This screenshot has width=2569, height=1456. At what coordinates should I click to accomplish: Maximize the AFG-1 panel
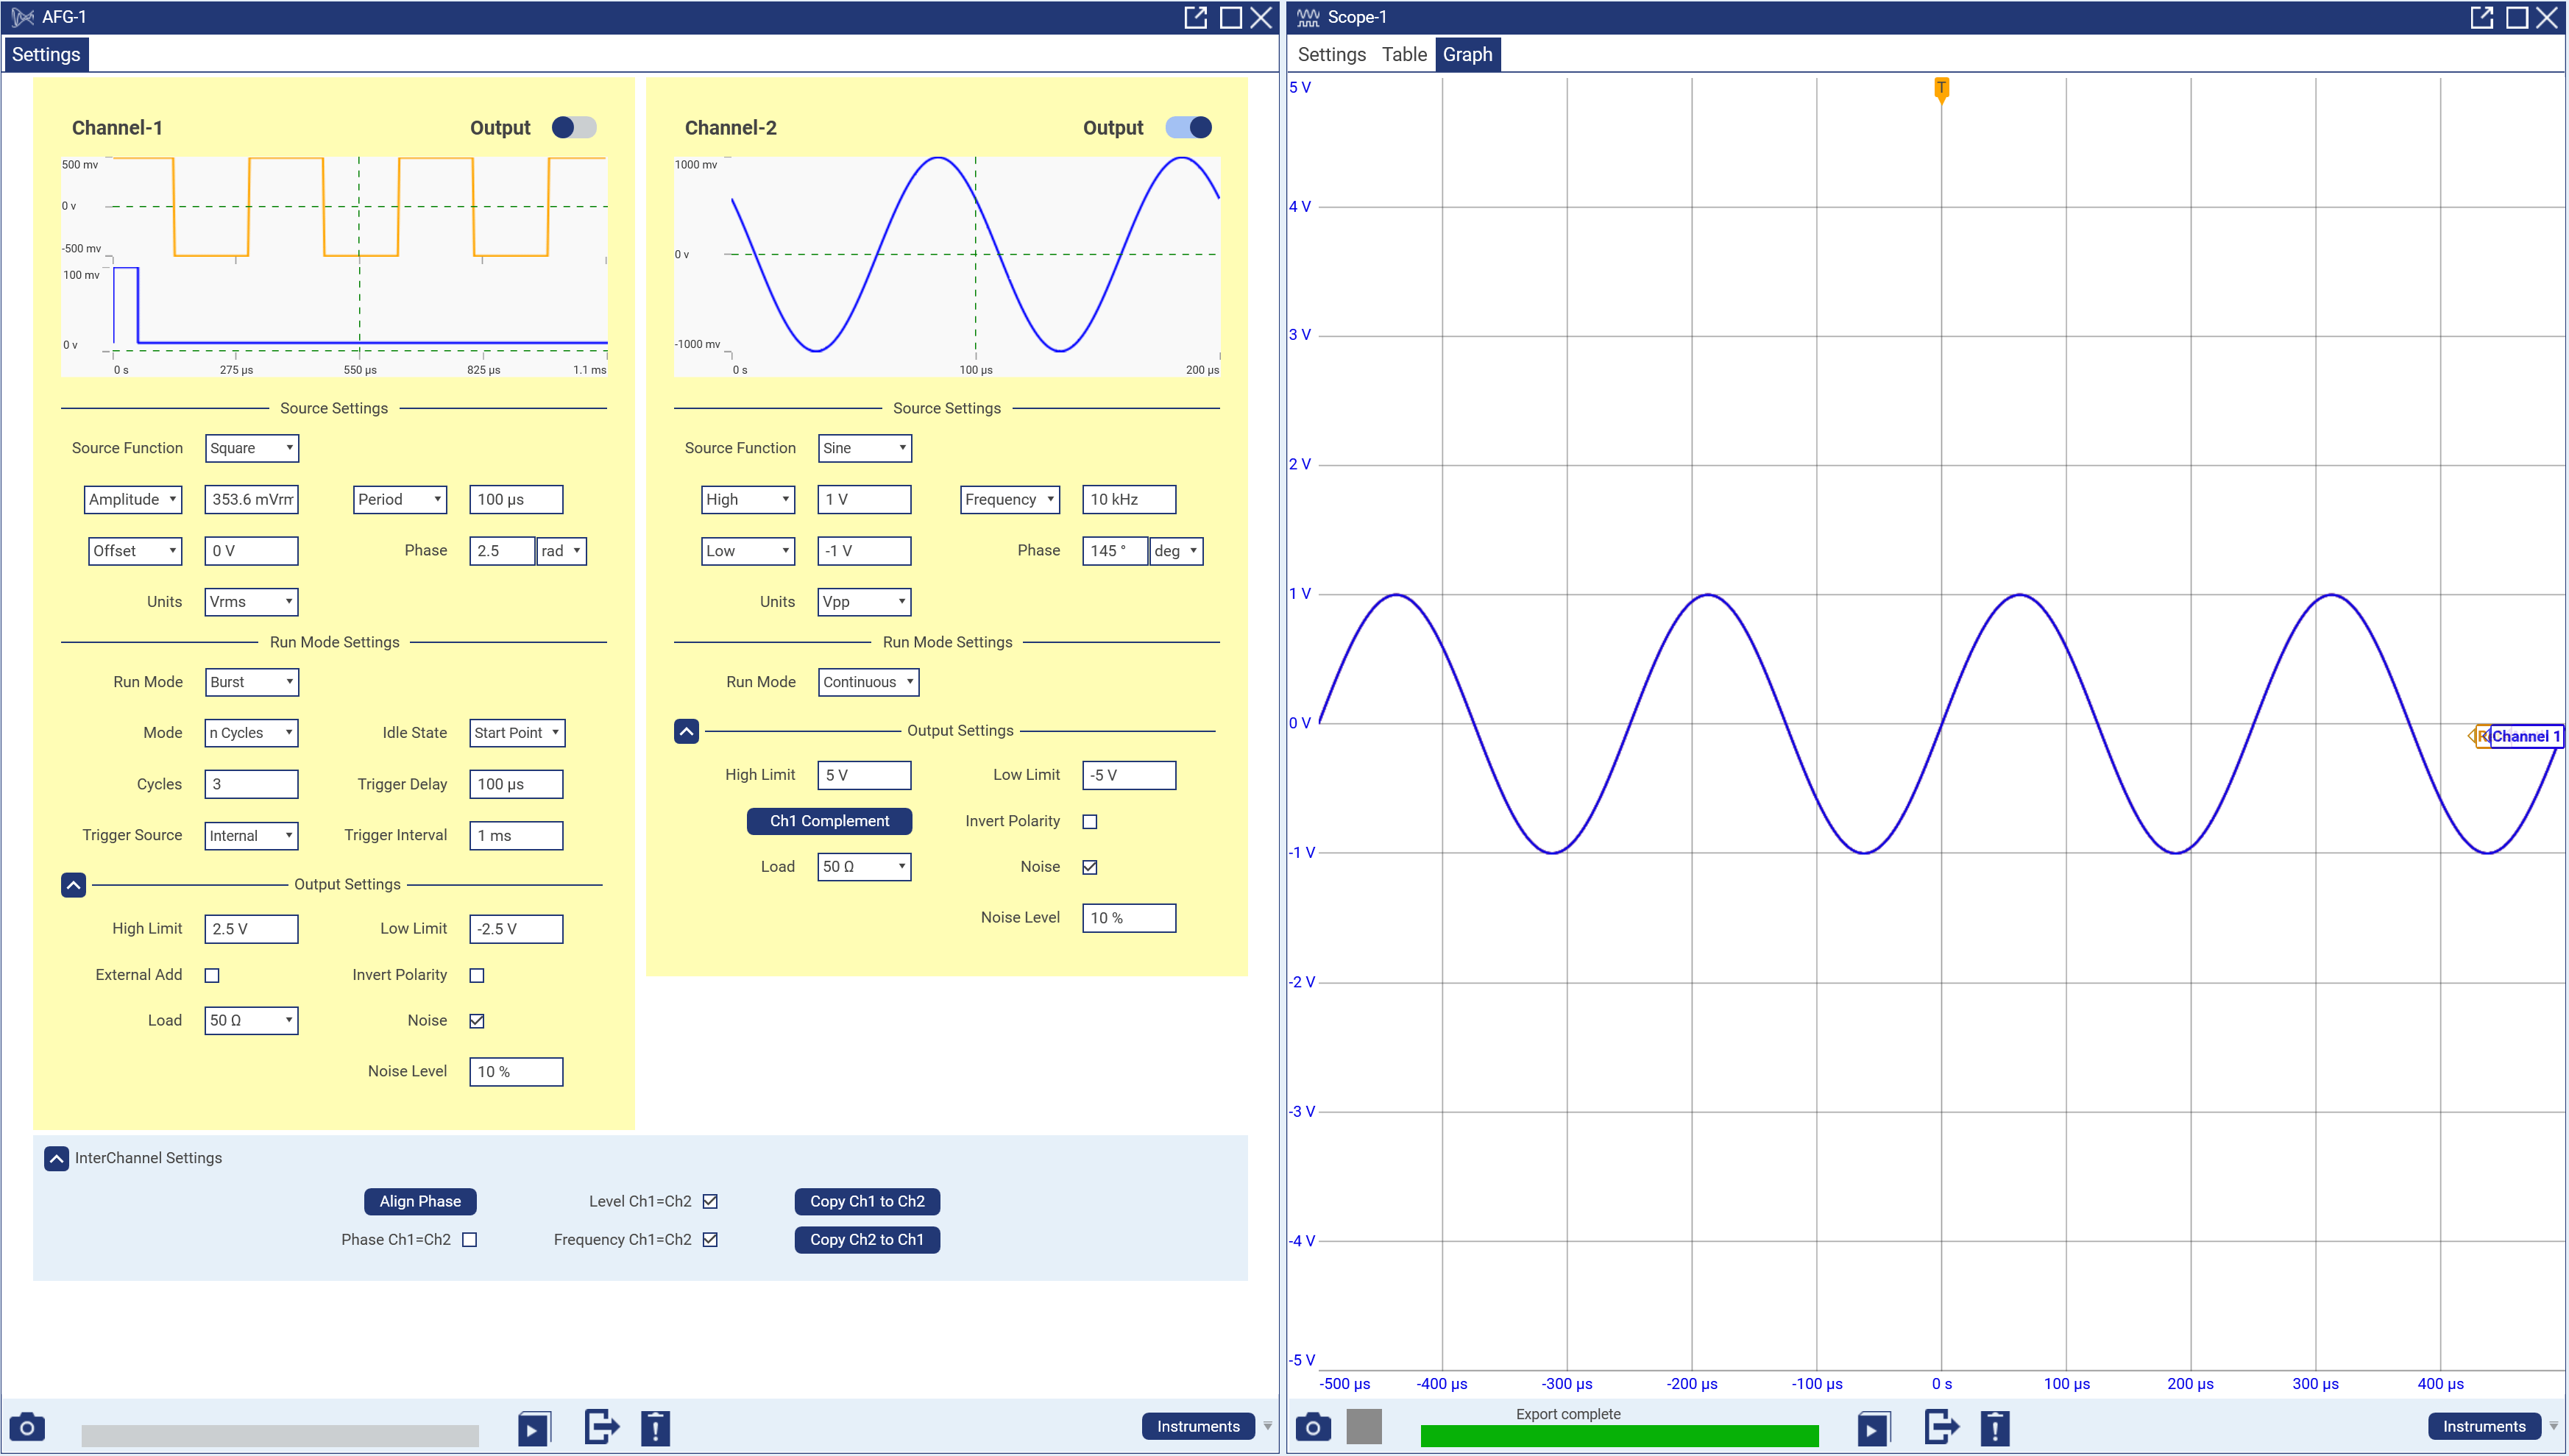(x=1230, y=17)
